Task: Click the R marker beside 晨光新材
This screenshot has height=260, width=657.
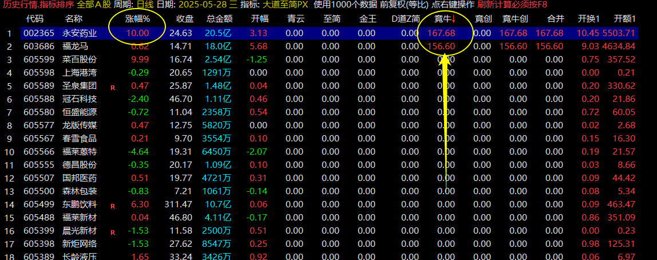Action: pos(112,233)
